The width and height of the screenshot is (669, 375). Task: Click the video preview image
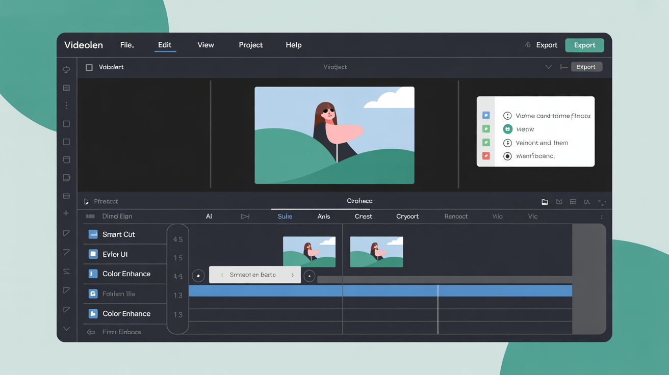click(334, 136)
